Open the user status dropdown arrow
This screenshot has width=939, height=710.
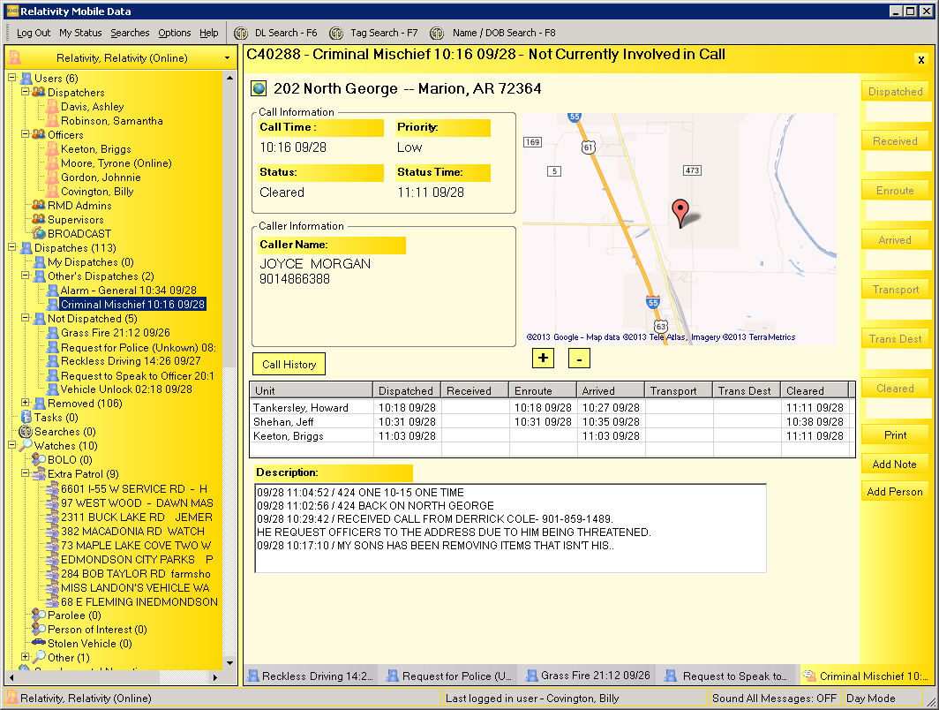(x=228, y=58)
